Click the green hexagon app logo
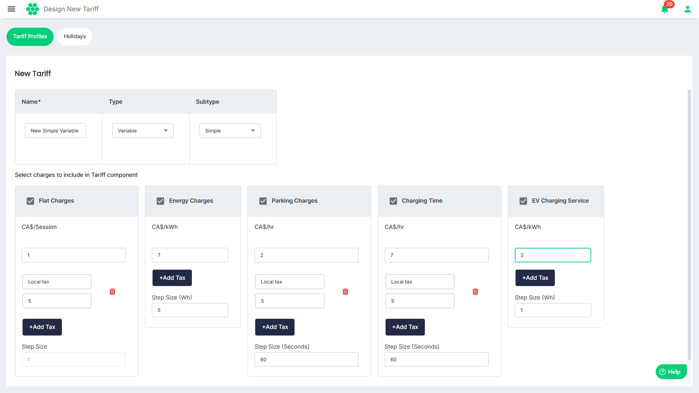Viewport: 699px width, 393px height. 32,9
